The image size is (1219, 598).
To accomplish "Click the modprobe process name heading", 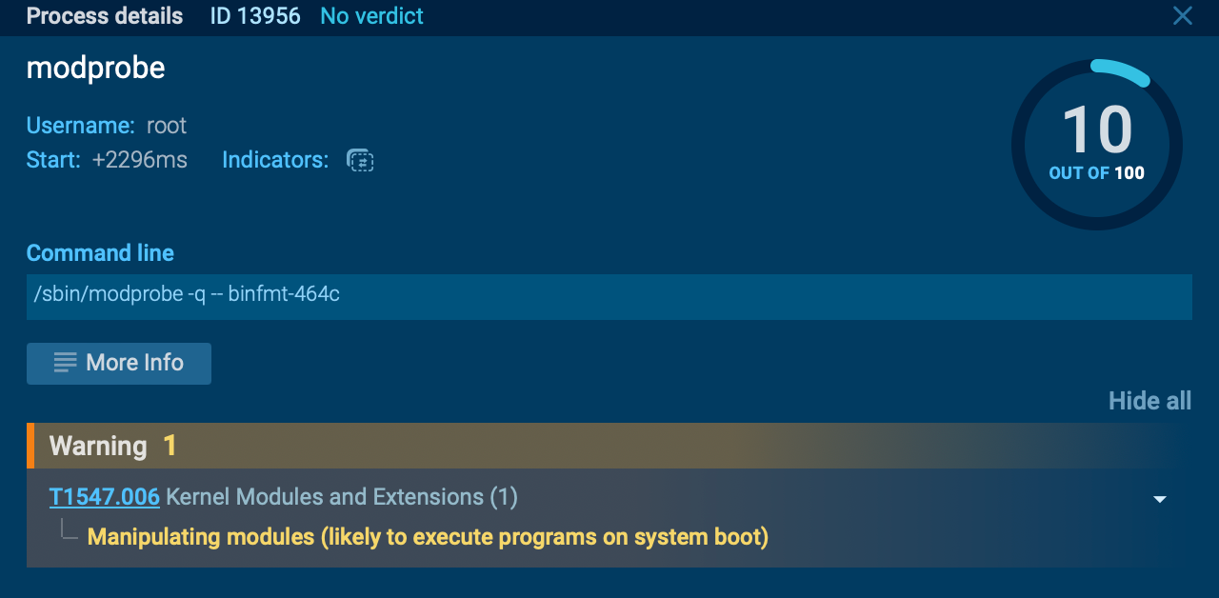I will point(95,68).
